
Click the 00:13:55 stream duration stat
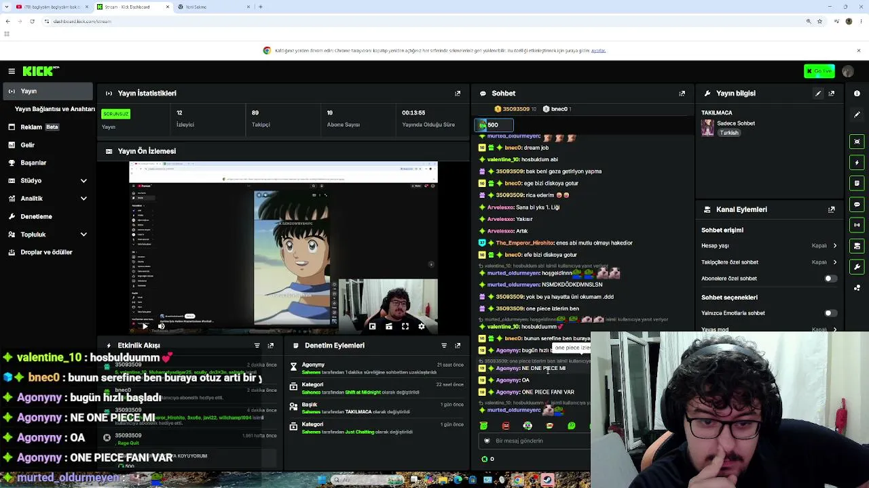[413, 113]
